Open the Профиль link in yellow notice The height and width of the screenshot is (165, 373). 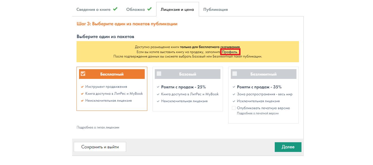(x=230, y=52)
